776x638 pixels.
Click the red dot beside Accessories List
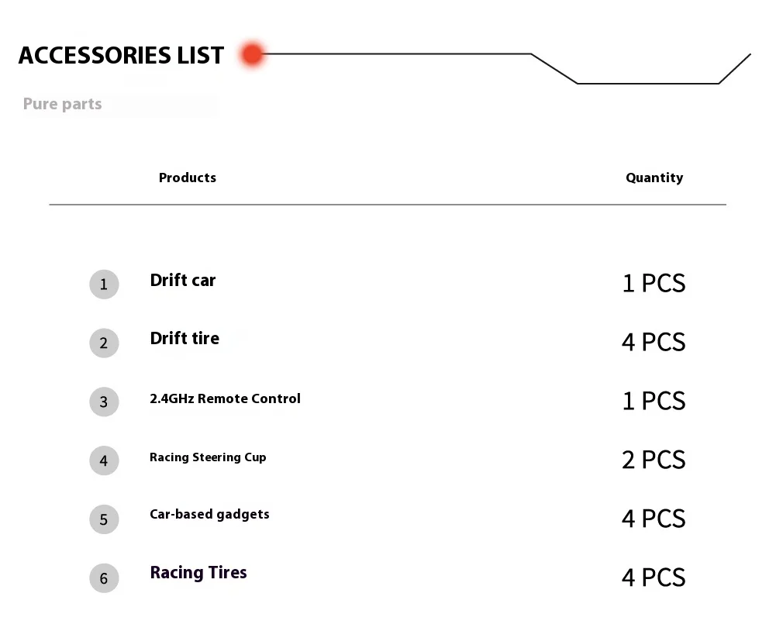(x=252, y=54)
